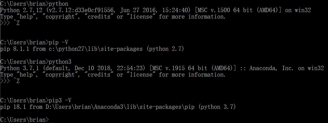Click the final empty C:\Users\brian> prompt

(x=25, y=120)
